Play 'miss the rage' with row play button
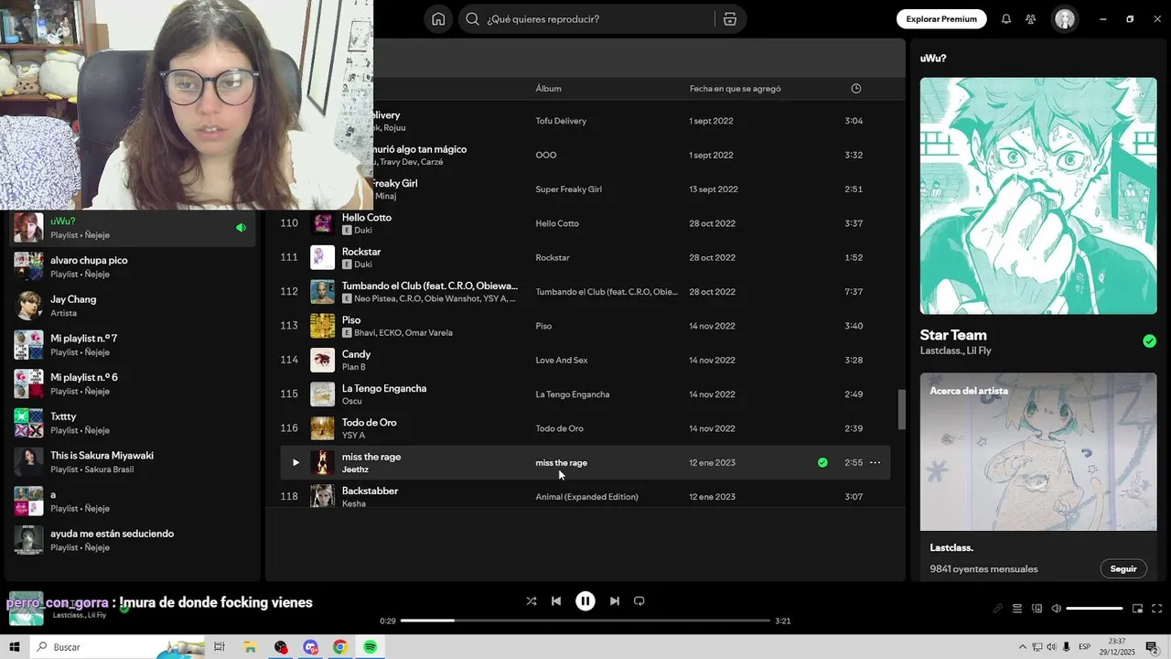Image resolution: width=1171 pixels, height=659 pixels. coord(295,463)
